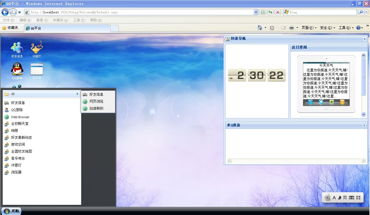
Task: Select the QQ平台 browser tab
Action: pyautogui.click(x=67, y=28)
